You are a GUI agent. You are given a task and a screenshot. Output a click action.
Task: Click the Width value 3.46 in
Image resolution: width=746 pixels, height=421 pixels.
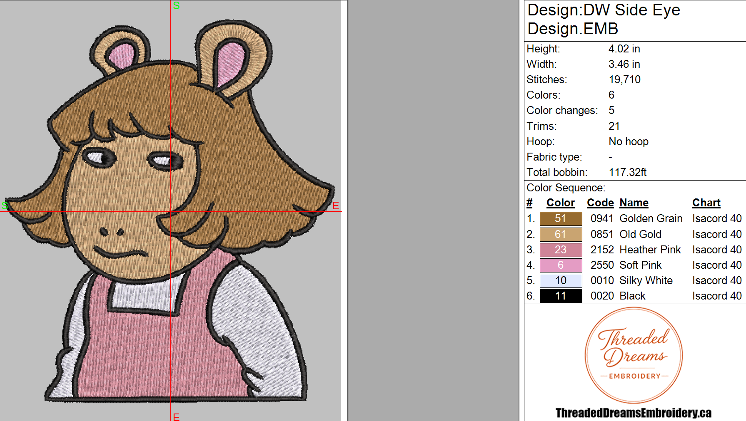624,64
